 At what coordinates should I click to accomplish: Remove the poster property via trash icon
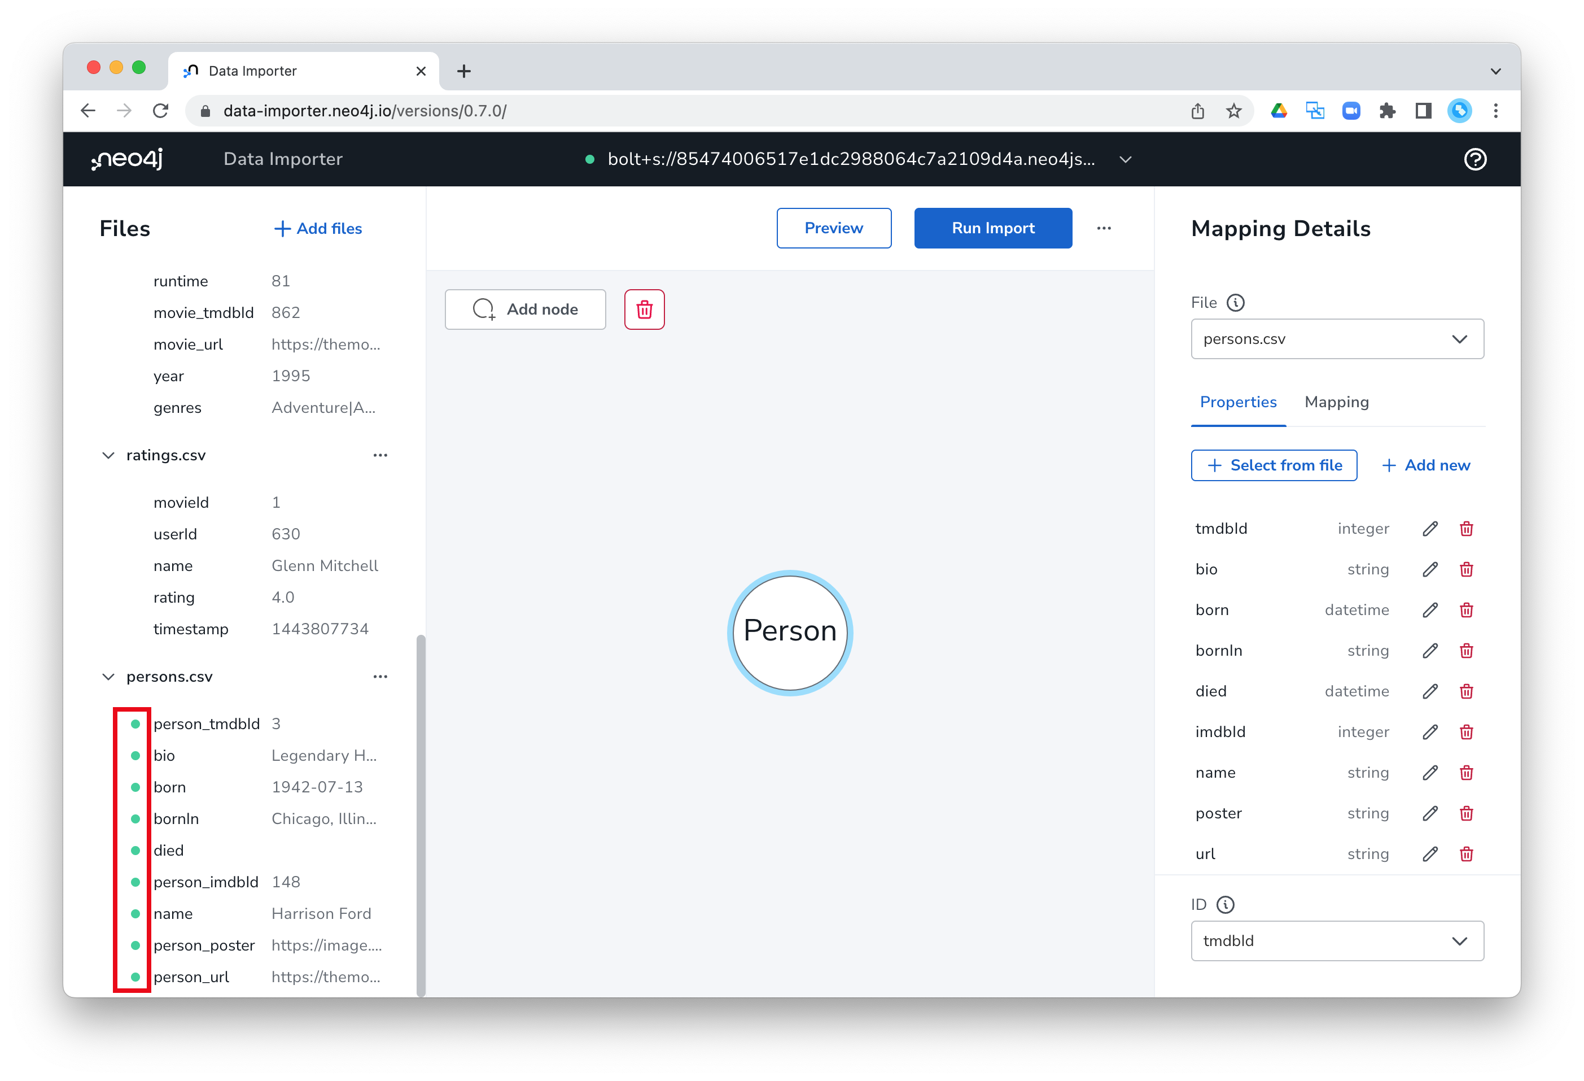point(1466,813)
